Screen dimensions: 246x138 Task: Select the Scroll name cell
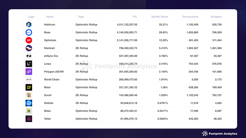pos(48,95)
